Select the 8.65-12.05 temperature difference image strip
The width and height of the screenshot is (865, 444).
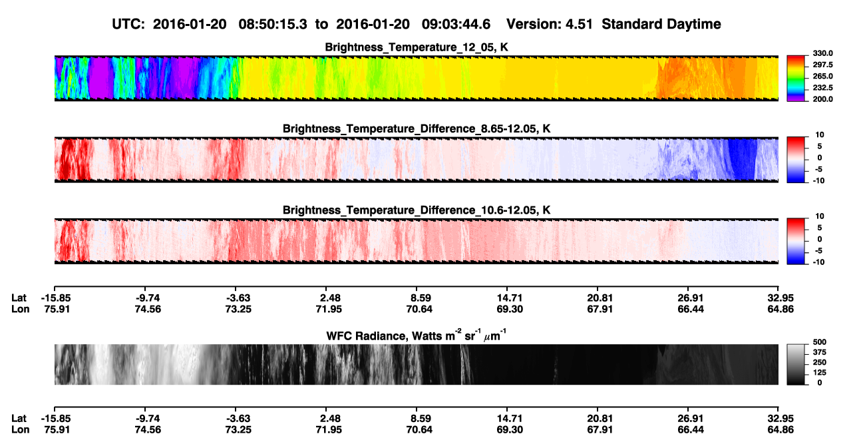pyautogui.click(x=417, y=158)
